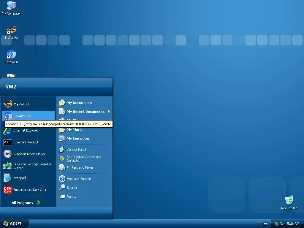Image resolution: width=304 pixels, height=228 pixels.
Task: Open the Run... dialog
Action: click(x=85, y=197)
